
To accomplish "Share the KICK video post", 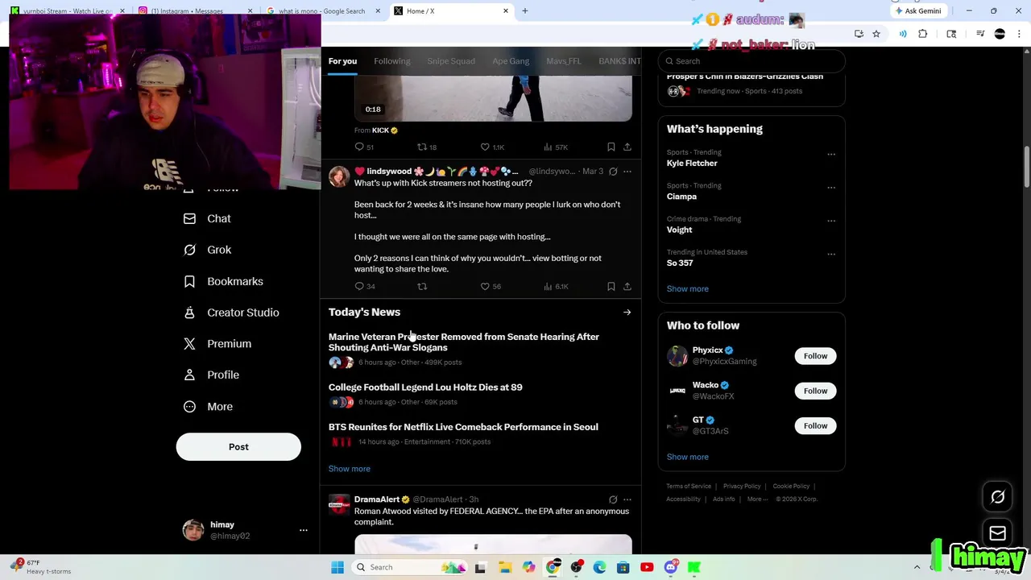I will [627, 147].
